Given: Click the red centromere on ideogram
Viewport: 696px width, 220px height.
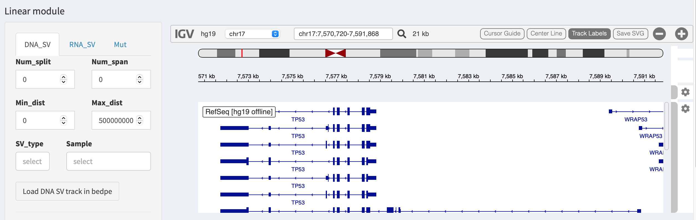Looking at the screenshot, I should pyautogui.click(x=336, y=53).
